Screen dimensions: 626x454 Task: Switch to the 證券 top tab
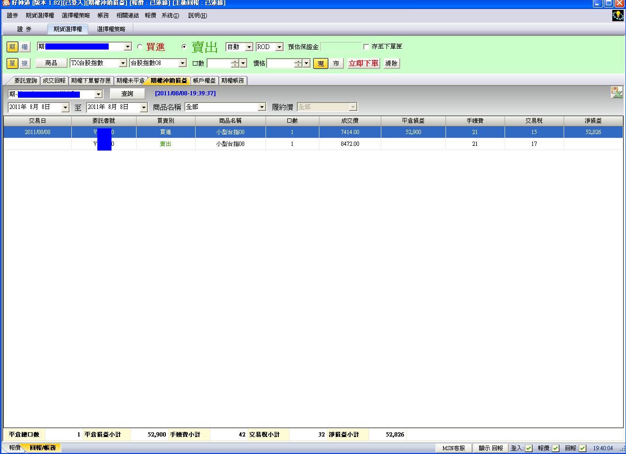(25, 29)
